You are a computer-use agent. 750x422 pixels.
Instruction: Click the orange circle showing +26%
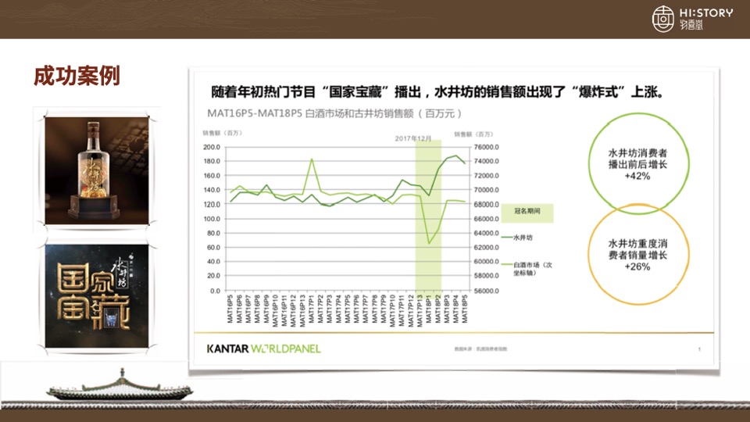coord(637,255)
